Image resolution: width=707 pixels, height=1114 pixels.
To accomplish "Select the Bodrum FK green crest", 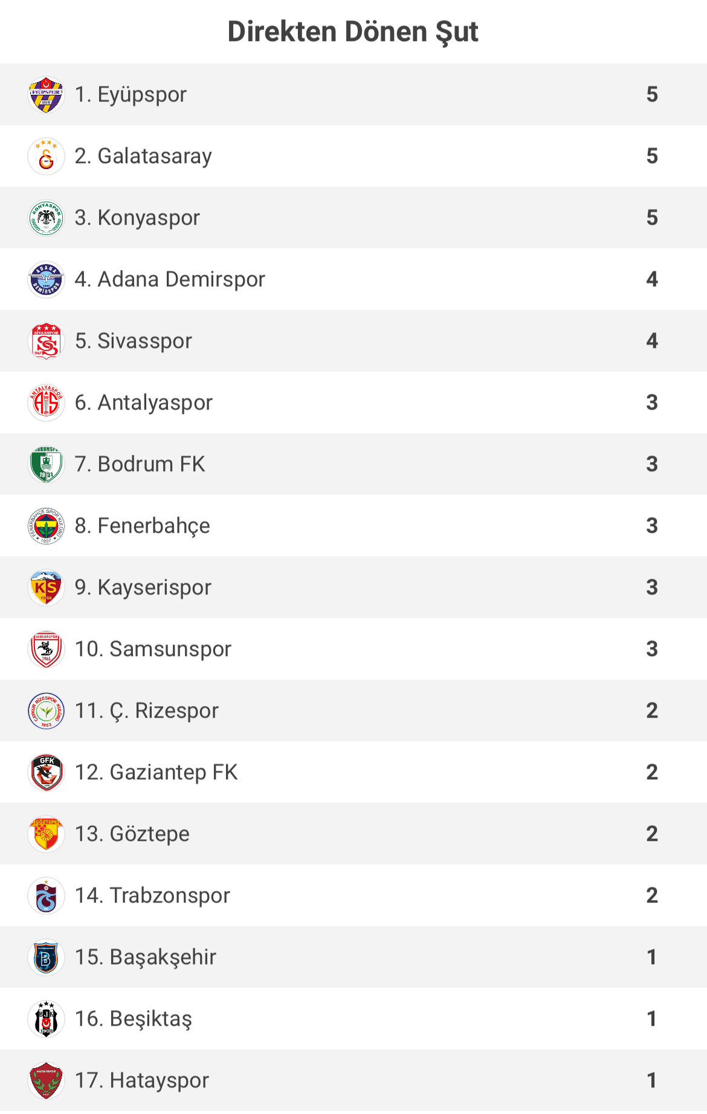I will click(46, 465).
